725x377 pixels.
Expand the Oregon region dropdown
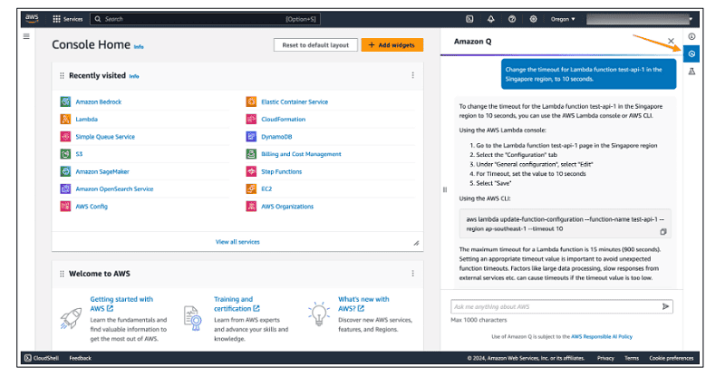pyautogui.click(x=563, y=19)
